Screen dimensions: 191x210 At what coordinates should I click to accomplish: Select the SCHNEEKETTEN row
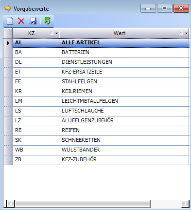coord(101,140)
